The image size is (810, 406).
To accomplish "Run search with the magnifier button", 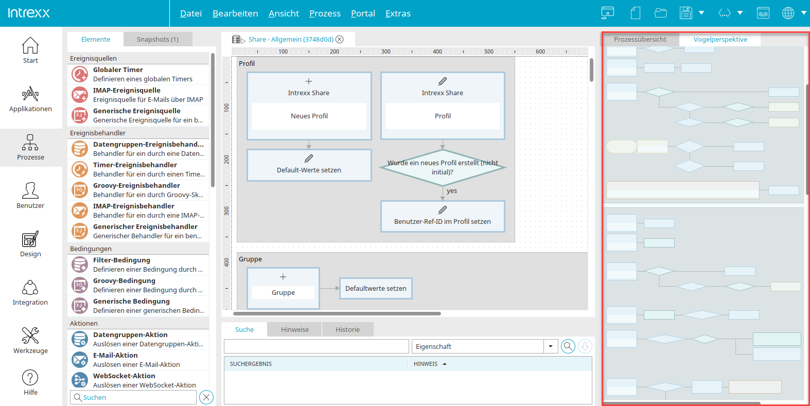I will coord(568,346).
